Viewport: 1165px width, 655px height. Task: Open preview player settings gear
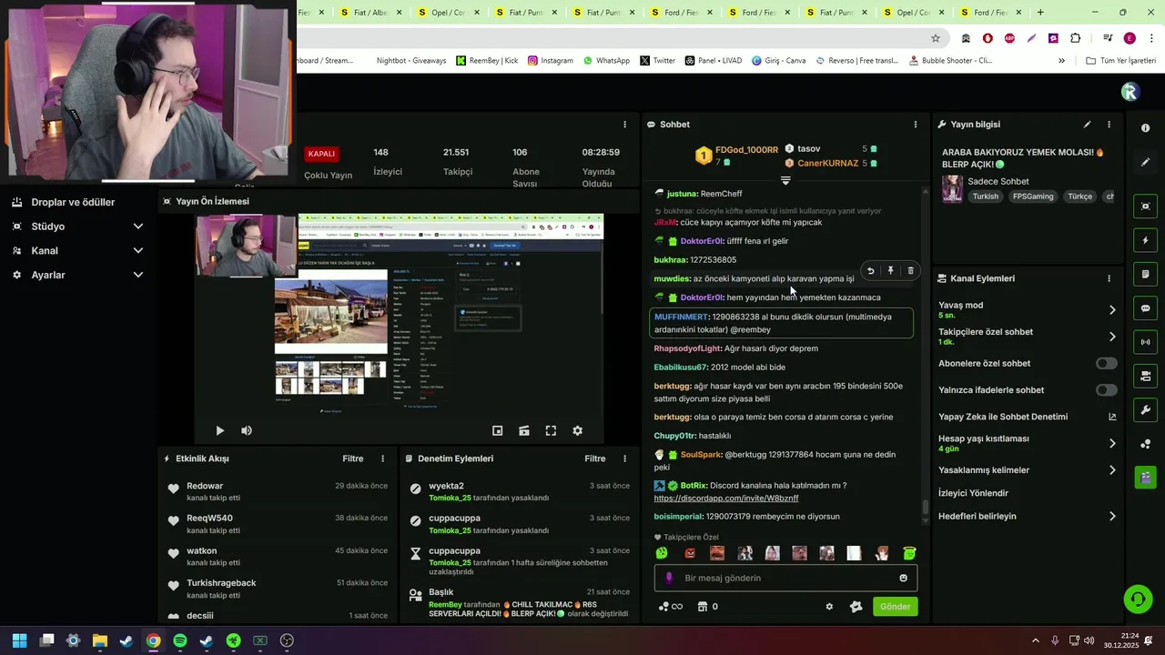coord(577,431)
